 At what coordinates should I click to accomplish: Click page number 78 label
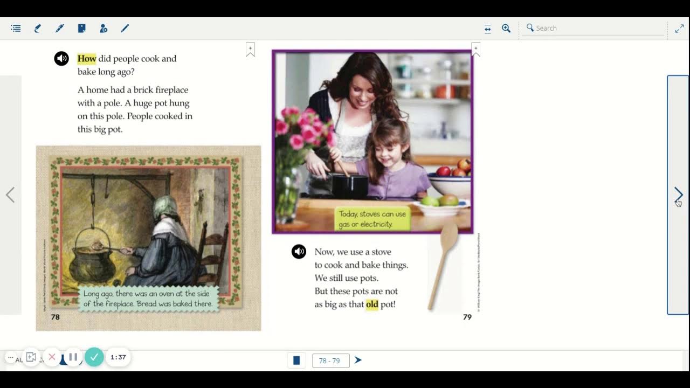[55, 317]
